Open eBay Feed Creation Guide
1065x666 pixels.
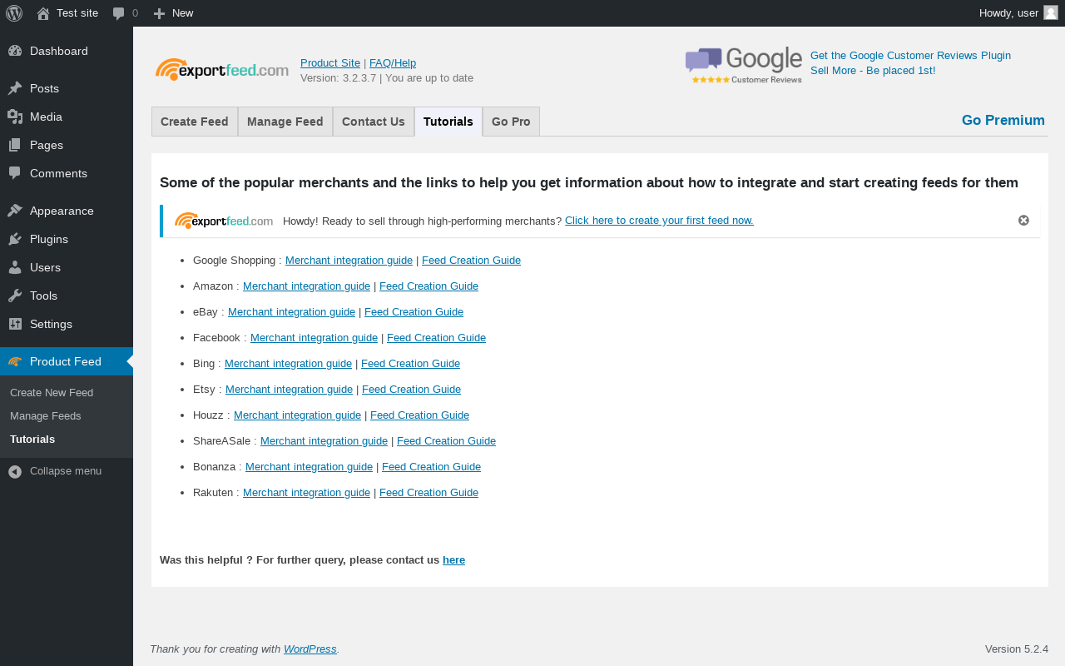[414, 311]
